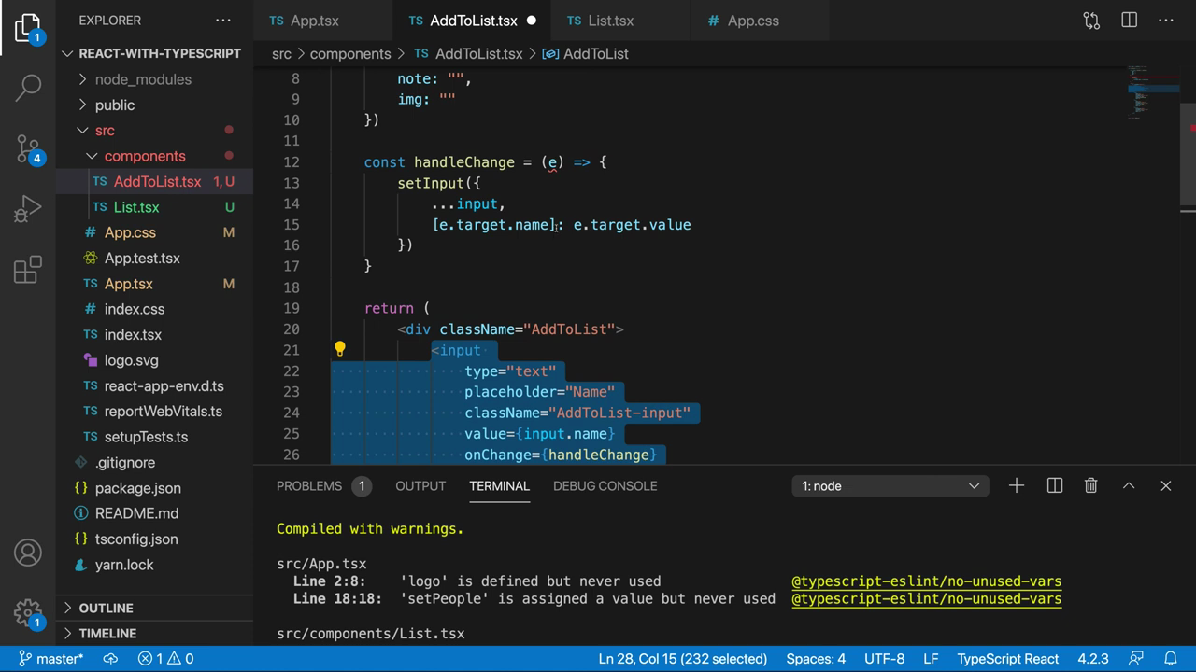Image resolution: width=1196 pixels, height=672 pixels.
Task: Open the OUTPUT panel tab
Action: coord(420,485)
